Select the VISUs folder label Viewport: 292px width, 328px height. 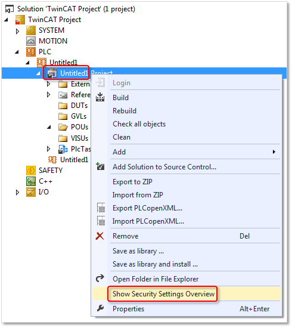[x=79, y=138]
